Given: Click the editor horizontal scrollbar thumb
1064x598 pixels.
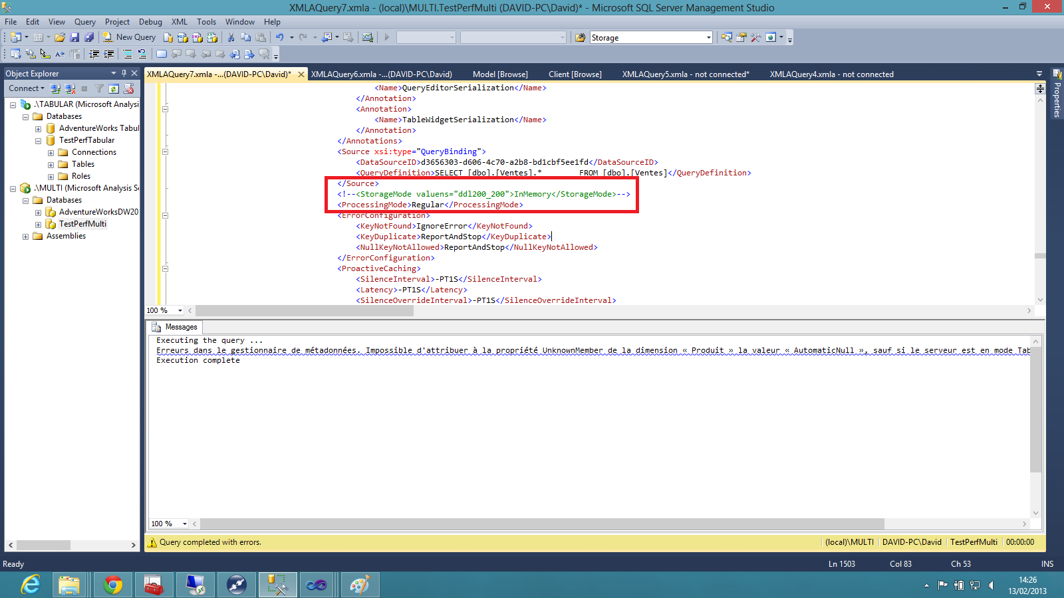Looking at the screenshot, I should tap(304, 310).
